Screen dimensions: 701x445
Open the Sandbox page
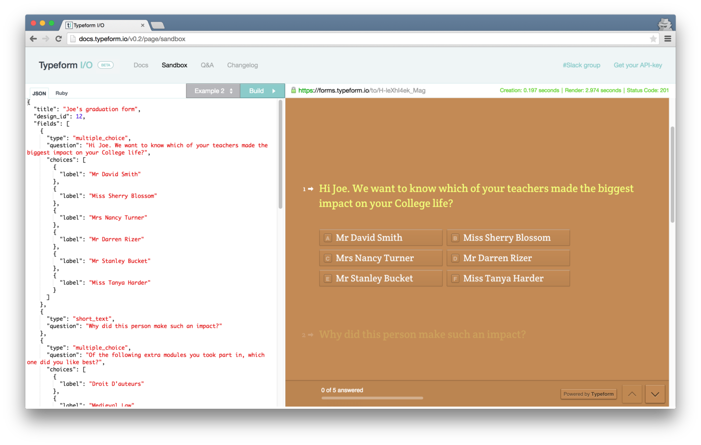click(175, 65)
